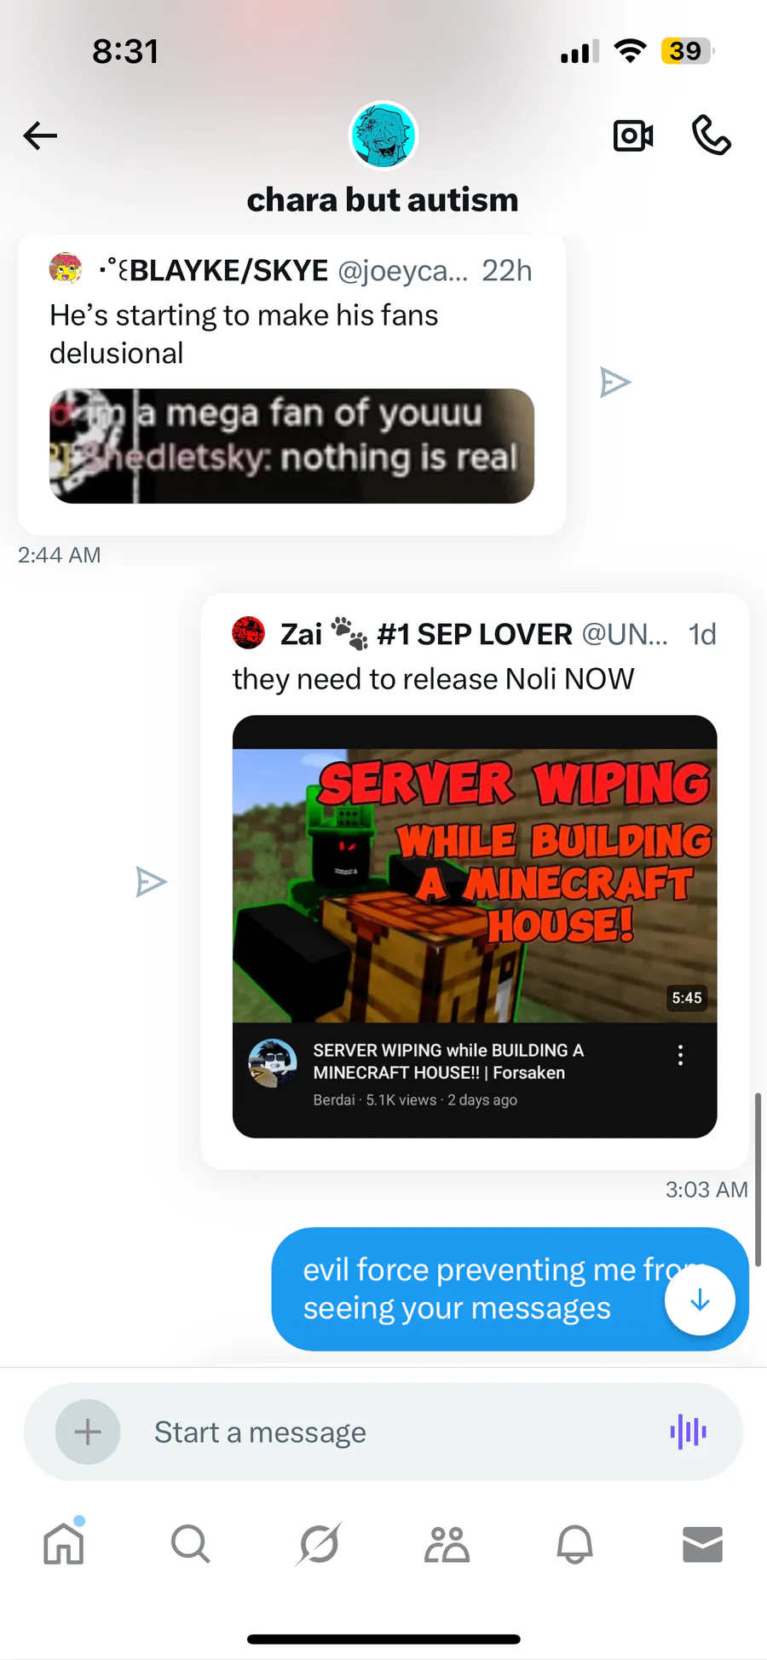Open attachment options with plus button
The height and width of the screenshot is (1660, 767).
88,1432
